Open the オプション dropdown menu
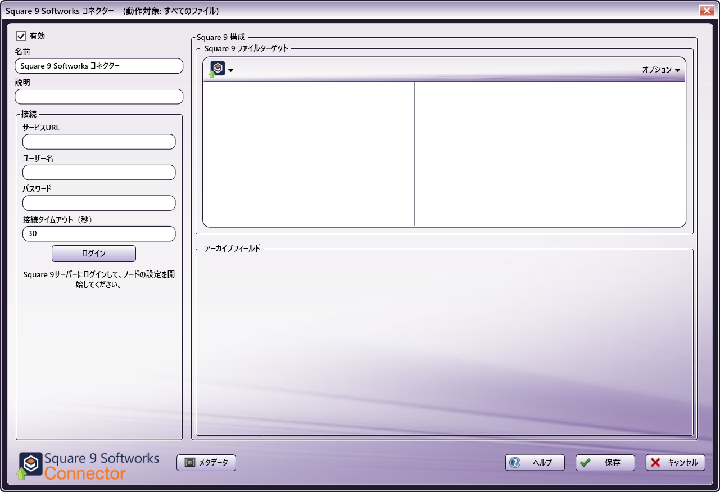The height and width of the screenshot is (492, 720). pyautogui.click(x=661, y=70)
